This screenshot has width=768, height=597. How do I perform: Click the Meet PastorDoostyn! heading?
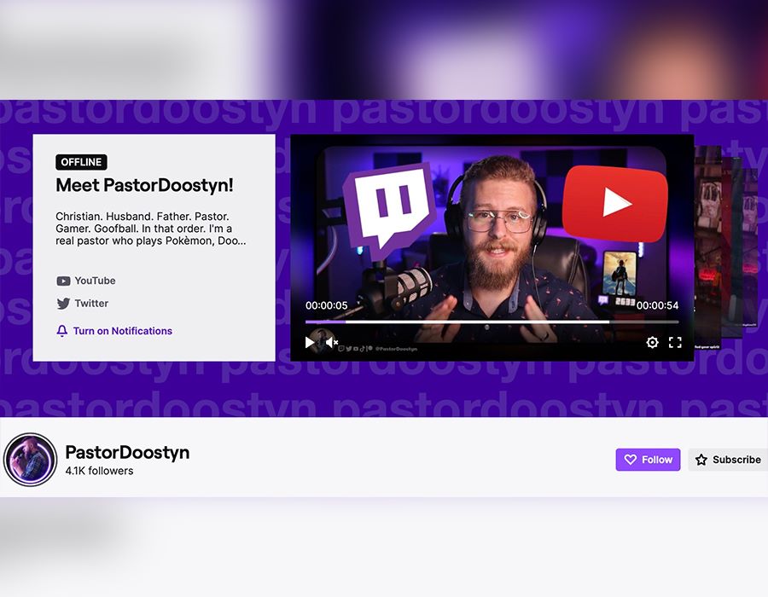pos(144,185)
